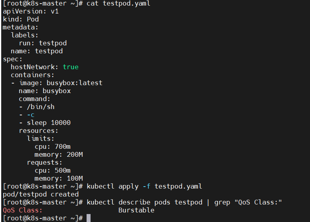Click the requests memory '100M' value
This screenshot has width=310, height=222.
(x=75, y=178)
